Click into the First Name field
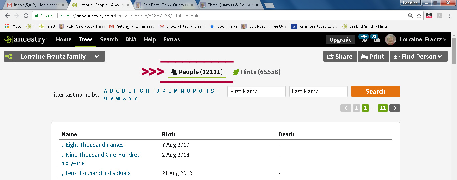Viewport: 457px width, 180px height. [x=256, y=91]
